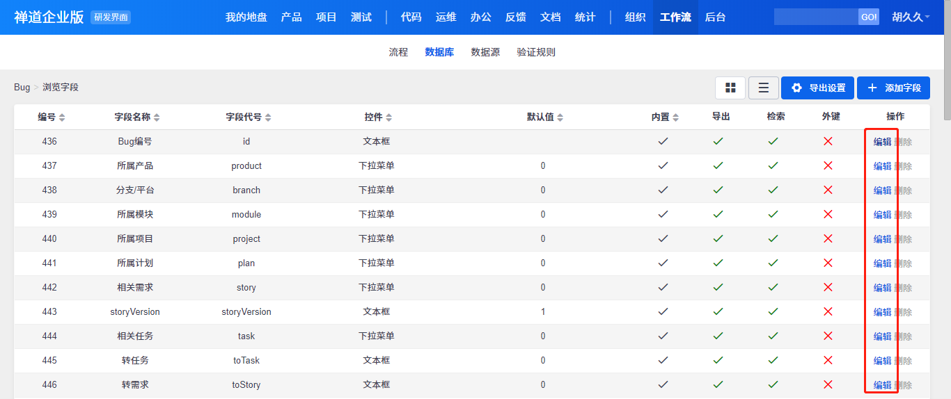This screenshot has height=399, width=951.
Task: Click Bug breadcrumb link
Action: pos(22,88)
